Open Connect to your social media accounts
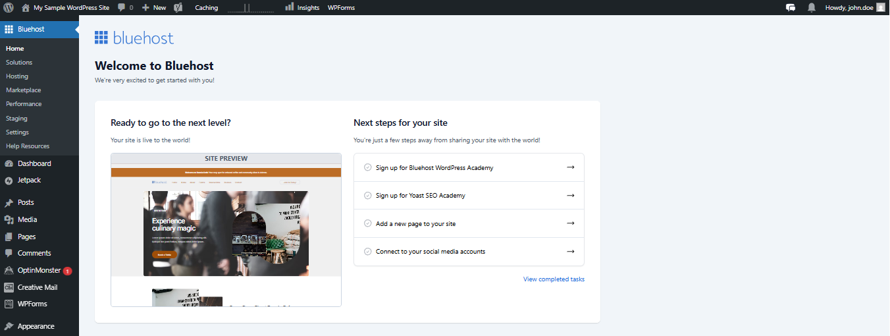 469,252
